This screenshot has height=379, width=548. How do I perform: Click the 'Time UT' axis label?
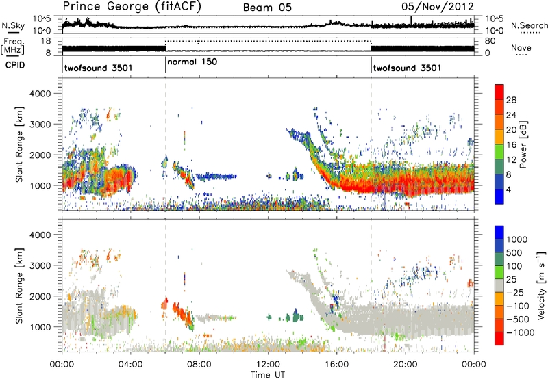268,374
